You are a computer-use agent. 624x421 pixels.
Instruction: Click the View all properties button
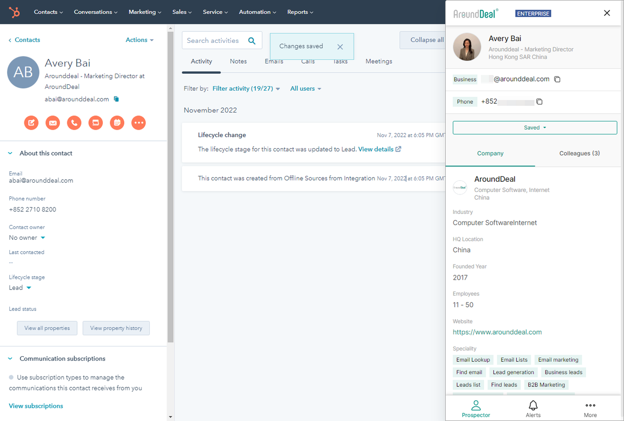point(47,328)
